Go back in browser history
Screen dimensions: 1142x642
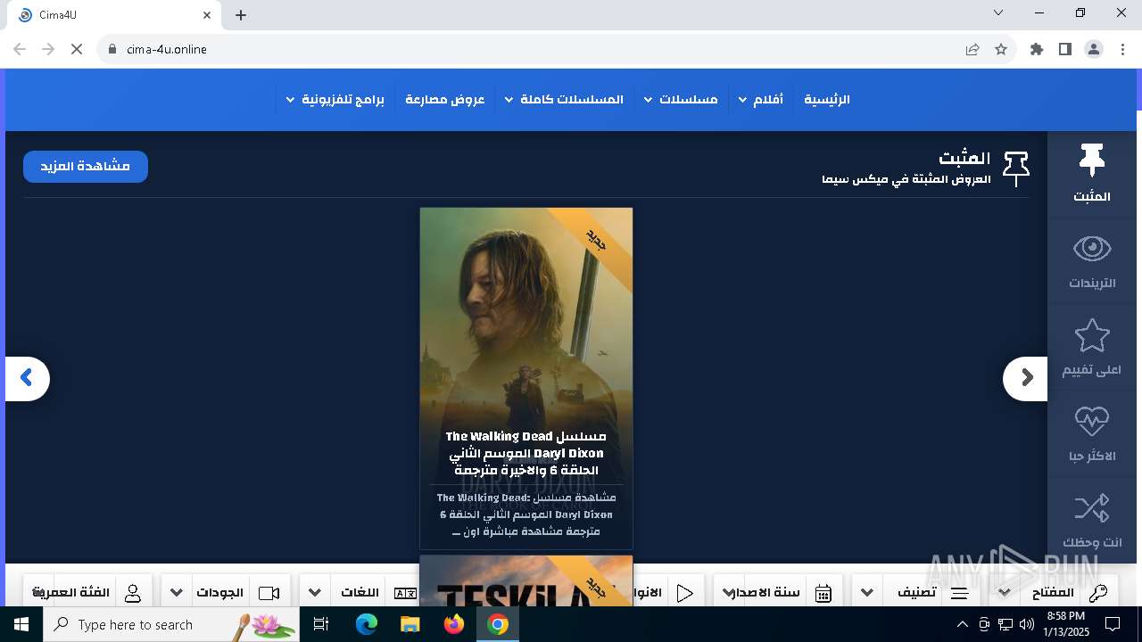coord(20,49)
